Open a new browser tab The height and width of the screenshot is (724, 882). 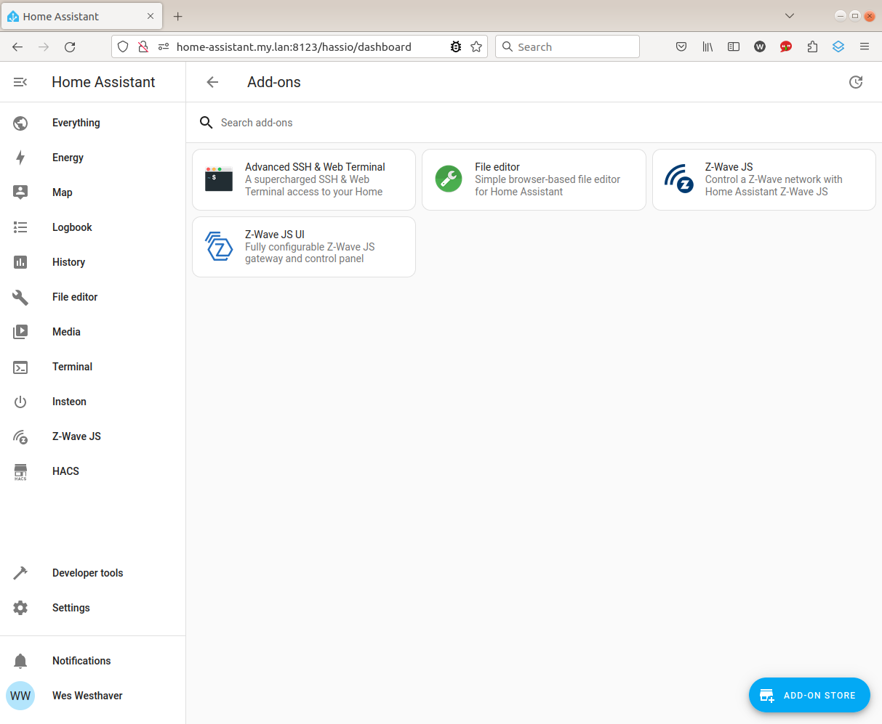(x=178, y=16)
